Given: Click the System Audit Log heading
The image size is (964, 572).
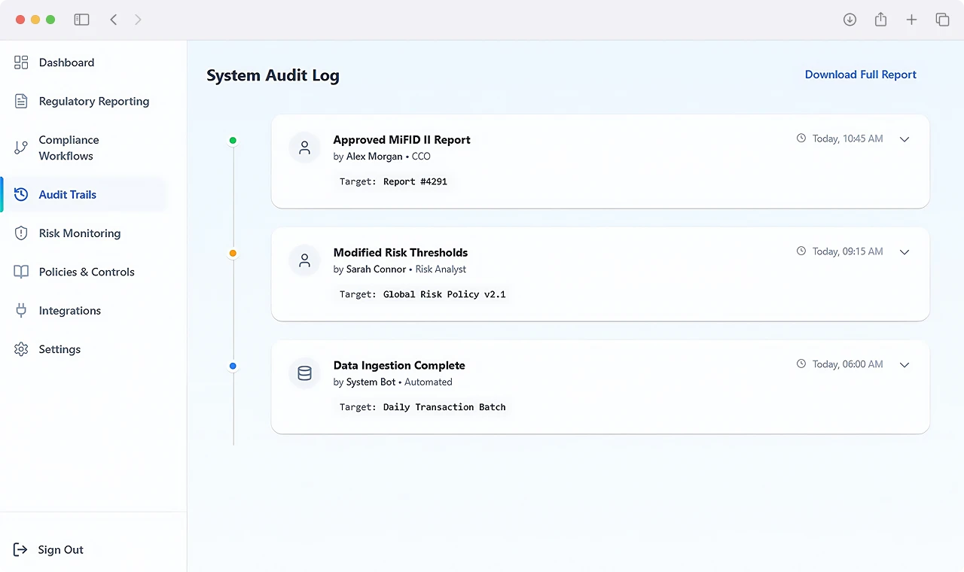Looking at the screenshot, I should 273,75.
